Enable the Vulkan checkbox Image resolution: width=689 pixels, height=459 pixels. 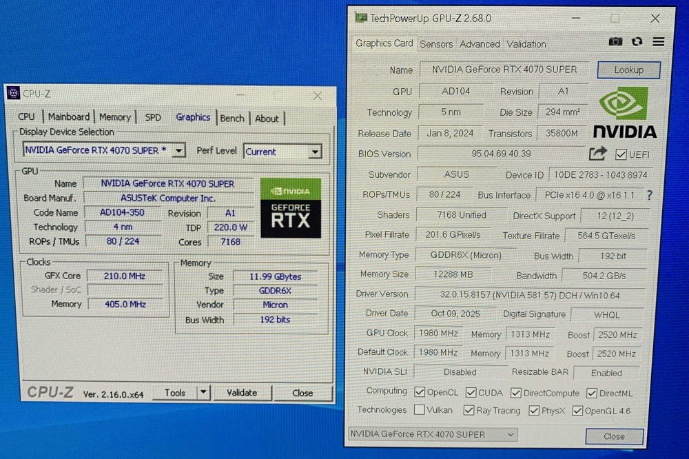click(x=420, y=410)
